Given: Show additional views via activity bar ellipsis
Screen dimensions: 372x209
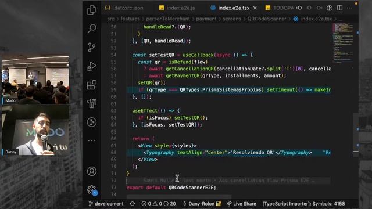Looking at the screenshot, I should pos(92,140).
